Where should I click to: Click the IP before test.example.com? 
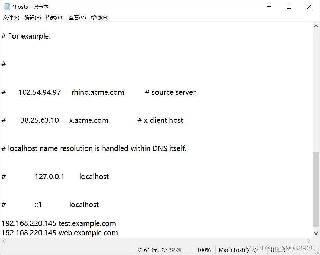coord(29,223)
